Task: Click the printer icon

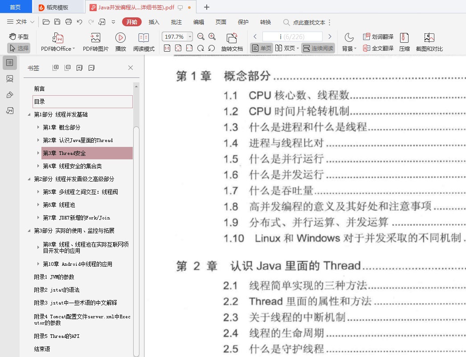Action: 69,22
